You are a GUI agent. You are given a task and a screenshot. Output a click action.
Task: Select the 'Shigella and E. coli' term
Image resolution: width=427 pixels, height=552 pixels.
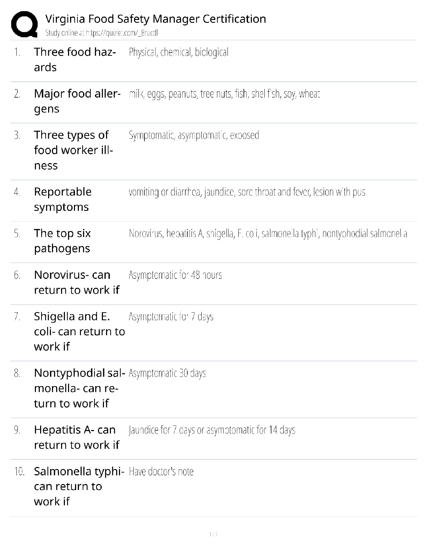[x=79, y=331]
